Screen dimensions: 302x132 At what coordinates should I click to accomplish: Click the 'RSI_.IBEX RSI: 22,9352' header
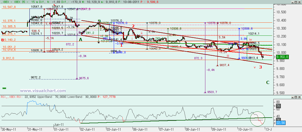tap(18, 97)
